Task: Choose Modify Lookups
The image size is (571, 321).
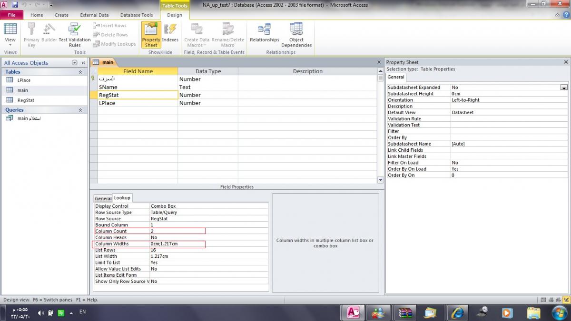Action: 115,44
